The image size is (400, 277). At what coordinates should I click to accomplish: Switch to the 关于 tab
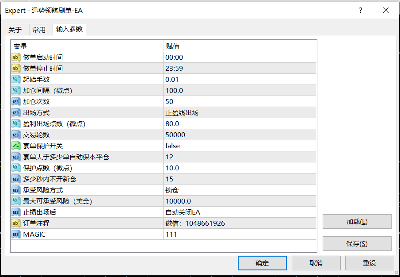15,30
